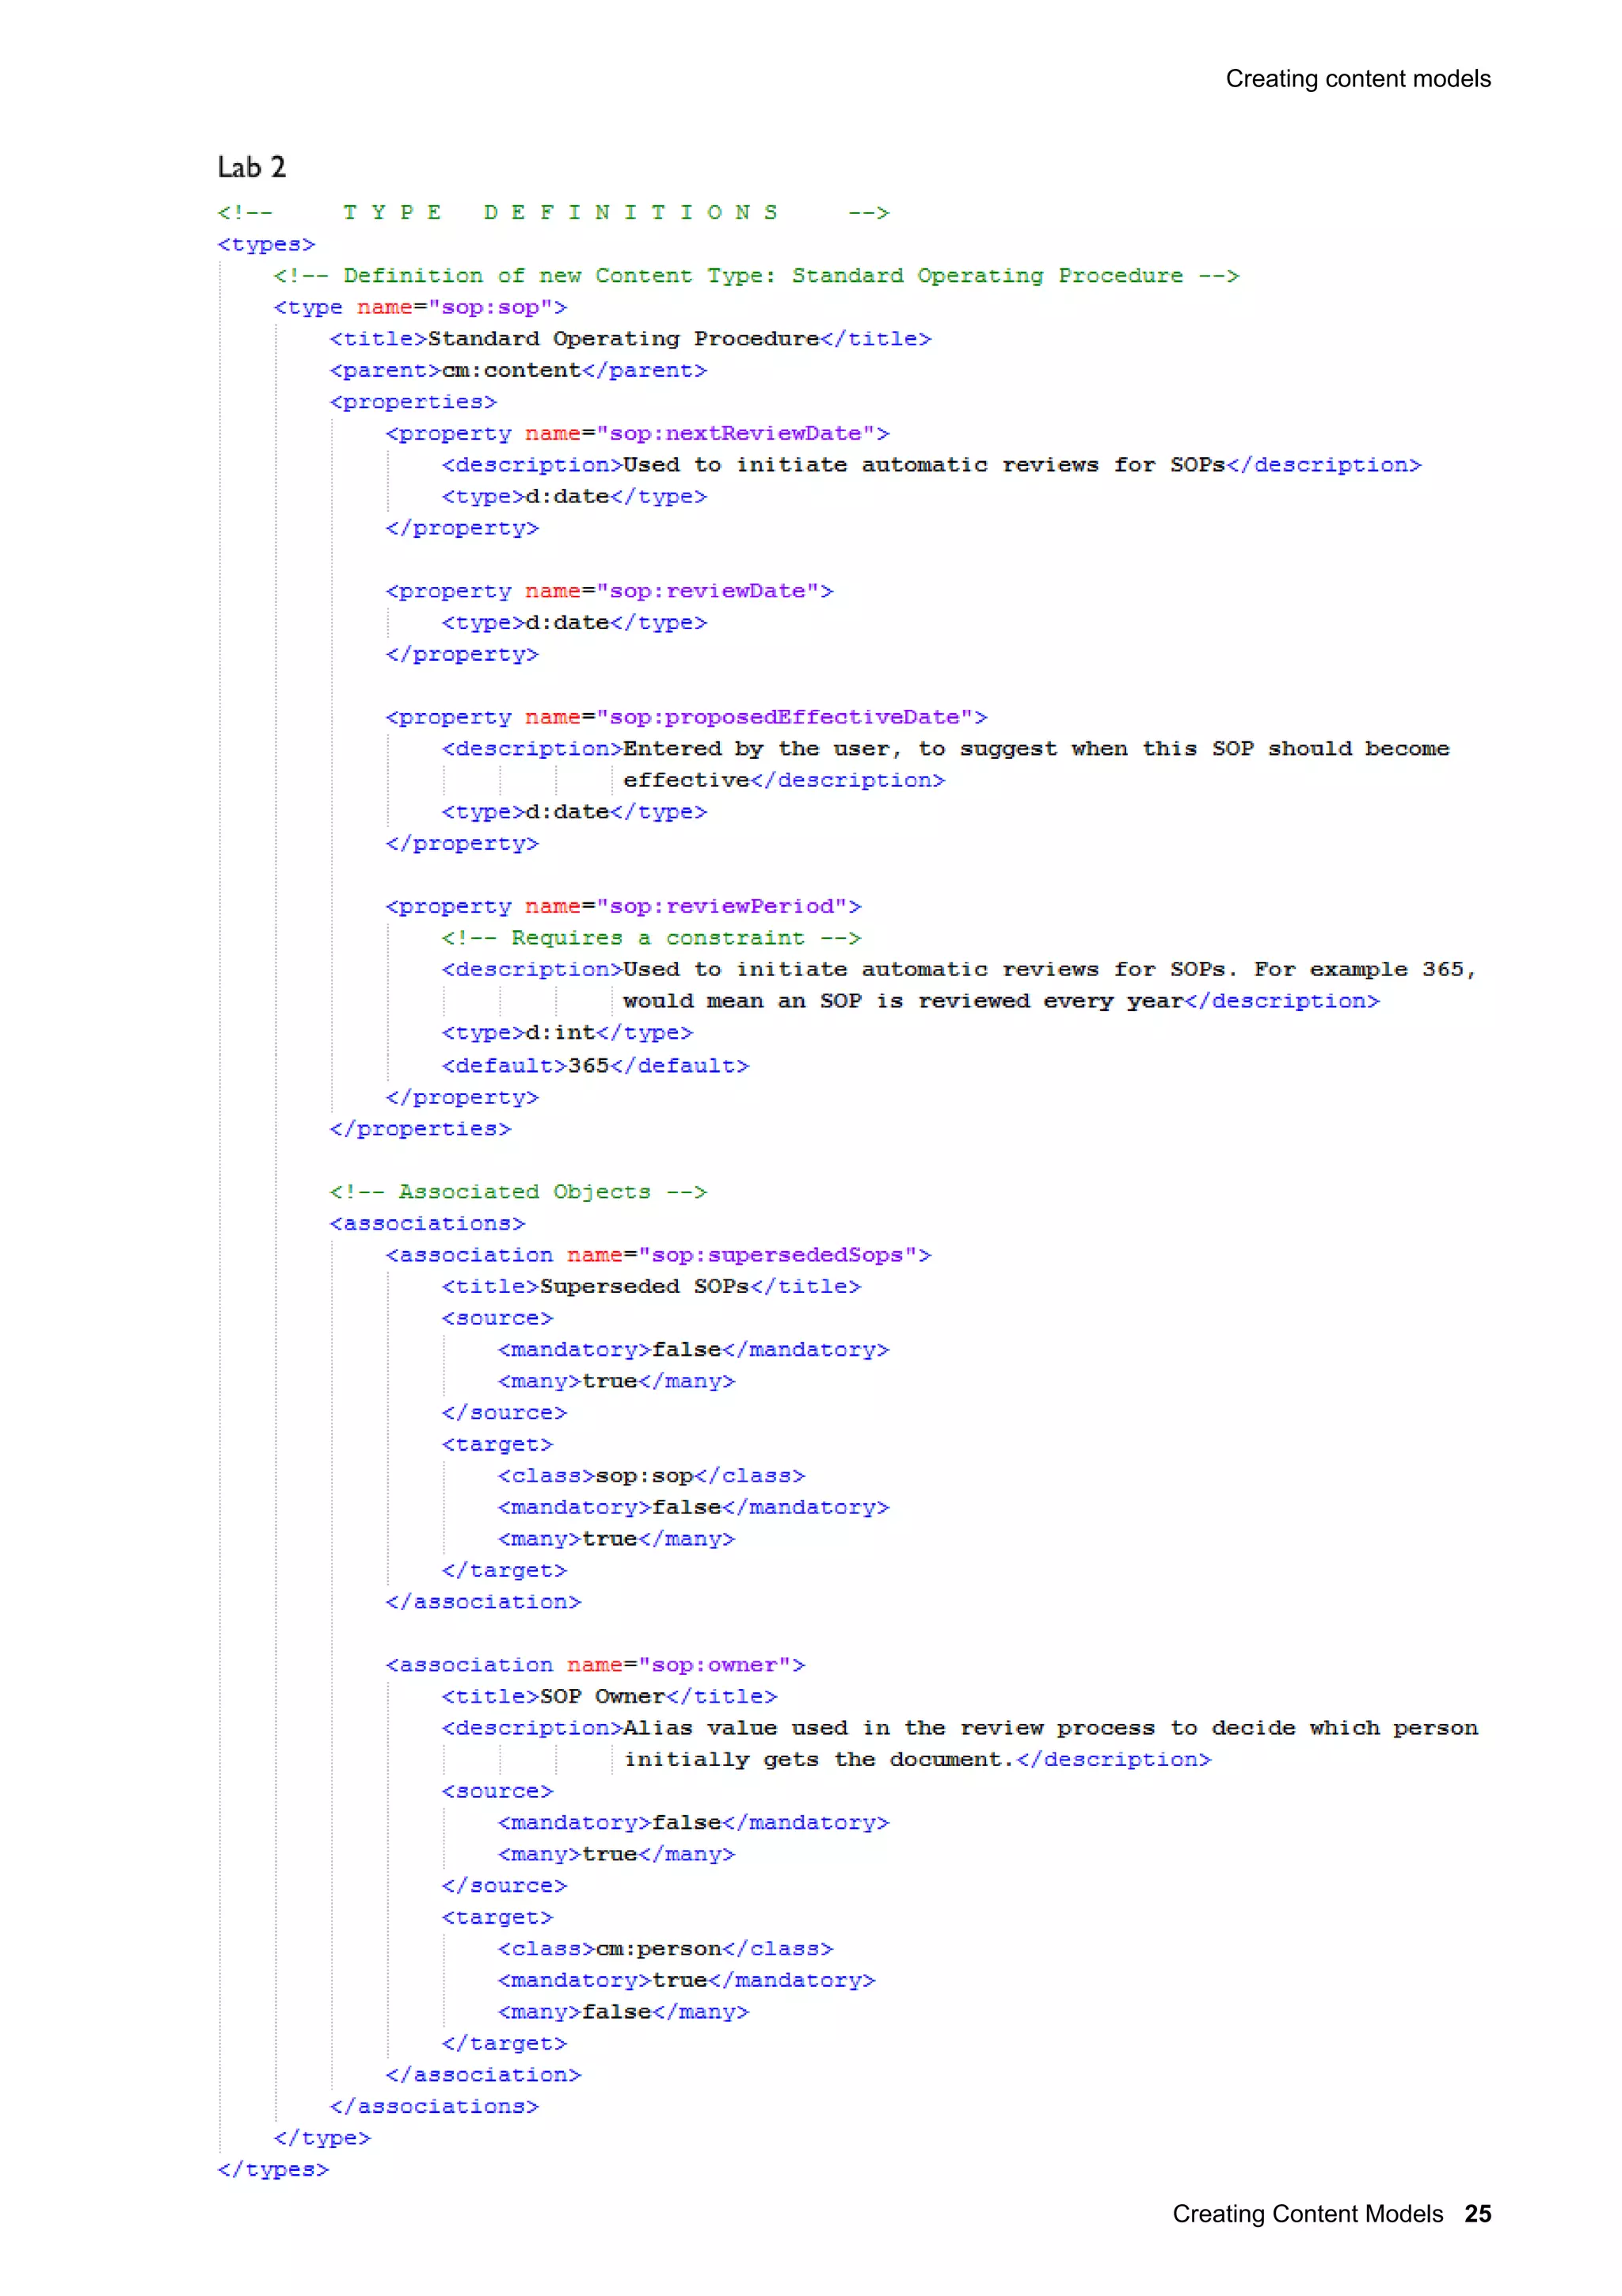Click the 'Superseded SOPs' title text
The width and height of the screenshot is (1622, 2296).
644,1286
